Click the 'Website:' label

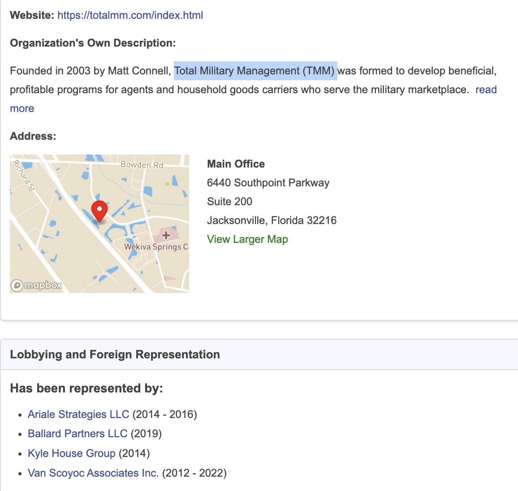click(x=32, y=15)
